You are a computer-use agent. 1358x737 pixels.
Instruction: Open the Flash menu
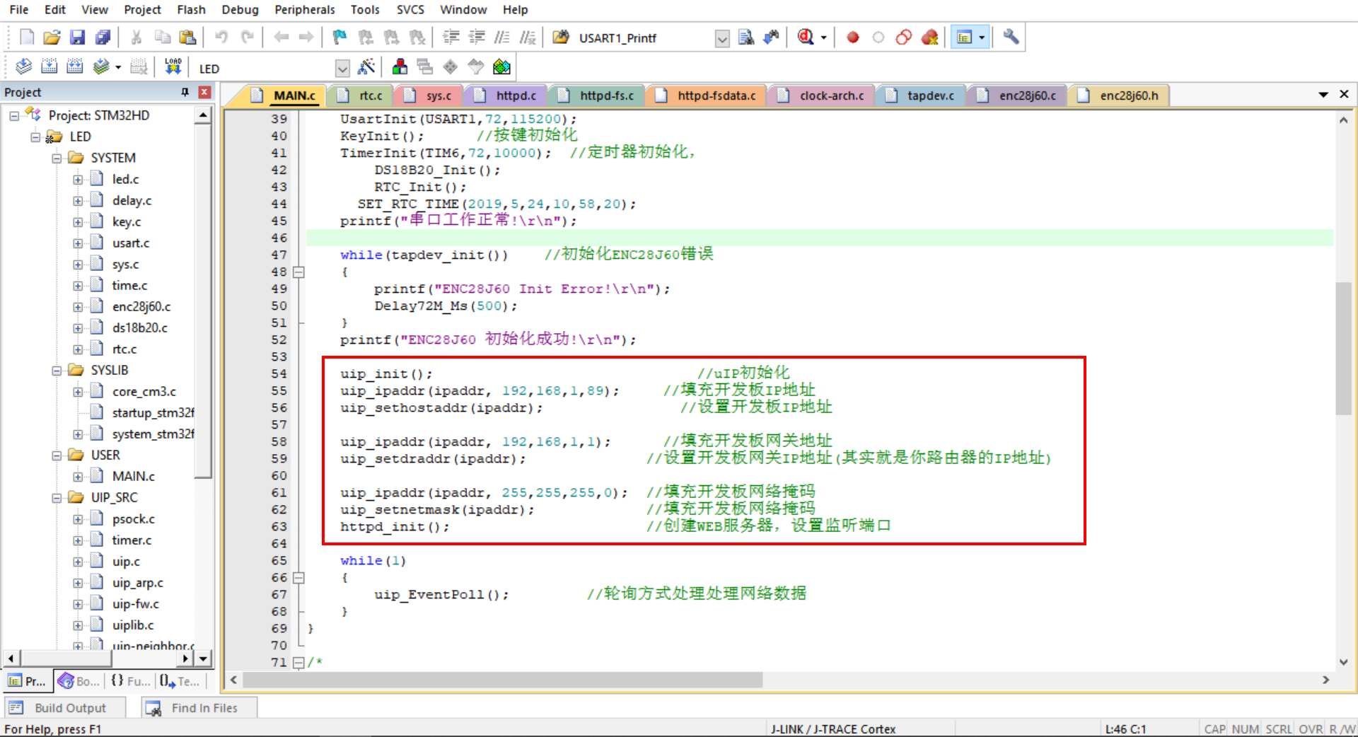(x=191, y=10)
